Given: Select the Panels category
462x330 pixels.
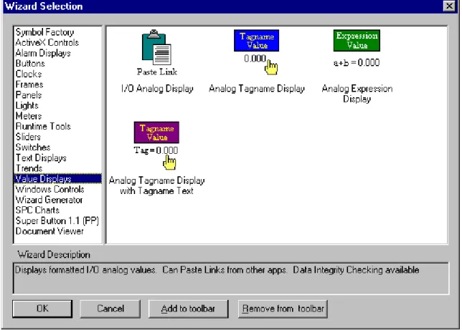Looking at the screenshot, I should [x=29, y=95].
